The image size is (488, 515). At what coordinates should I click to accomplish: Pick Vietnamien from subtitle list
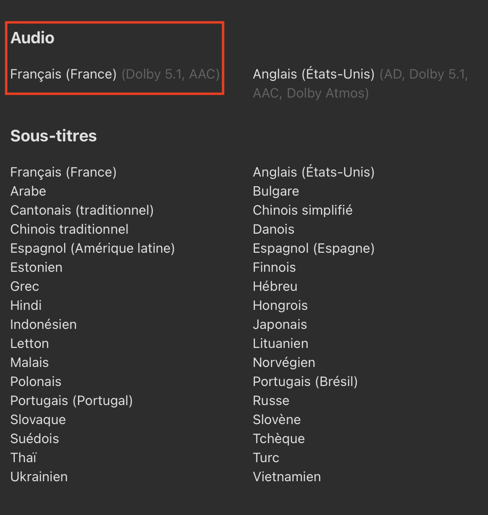(286, 476)
